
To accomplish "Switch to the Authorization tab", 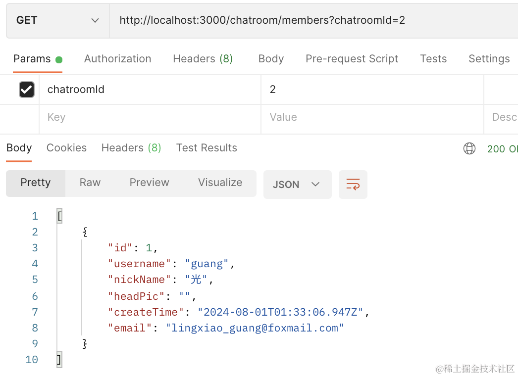I will (117, 59).
